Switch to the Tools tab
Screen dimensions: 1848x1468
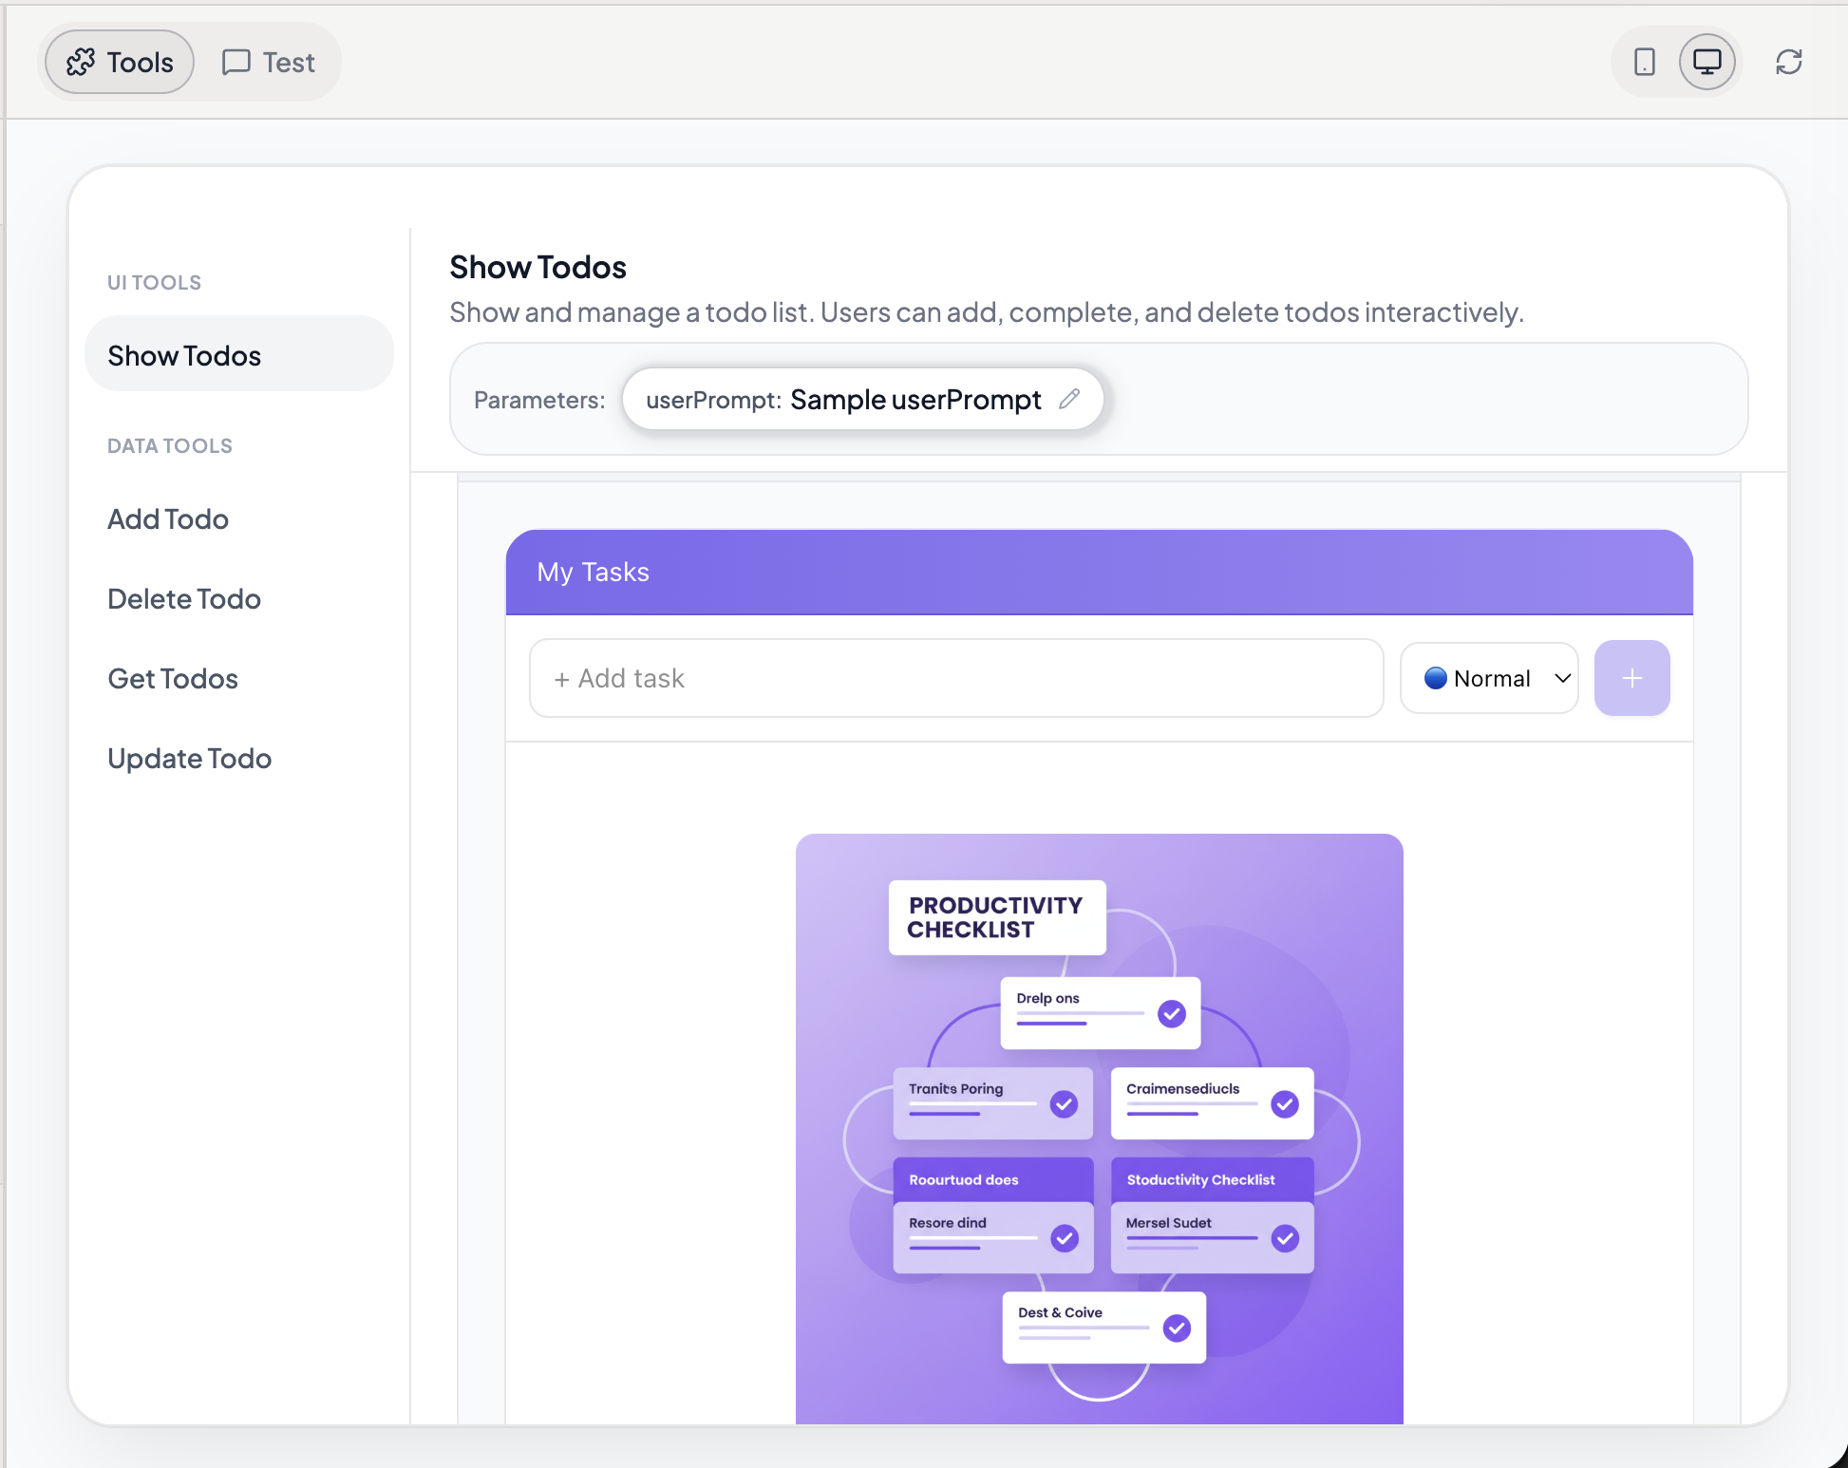tap(120, 63)
